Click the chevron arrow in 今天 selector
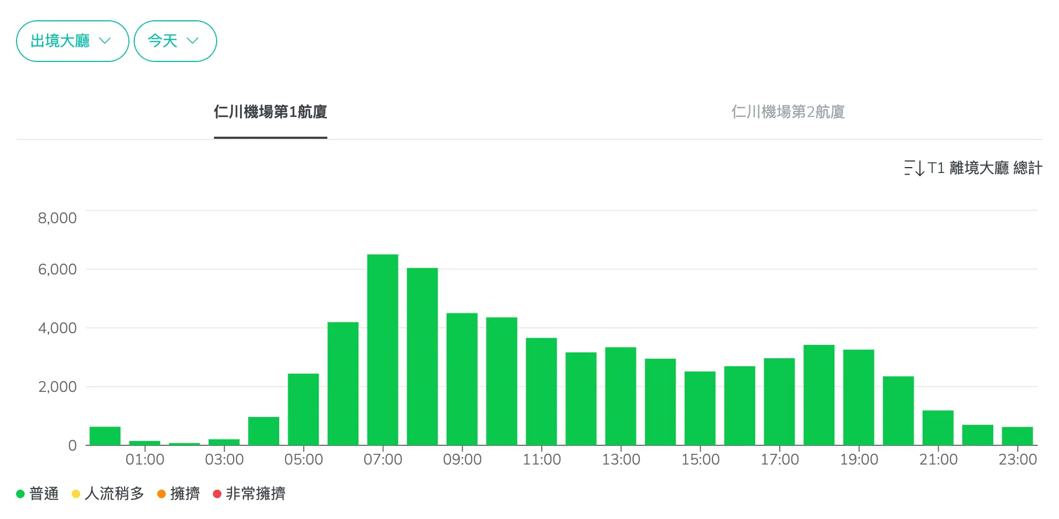Screen dimensions: 1059x519 (x=193, y=41)
